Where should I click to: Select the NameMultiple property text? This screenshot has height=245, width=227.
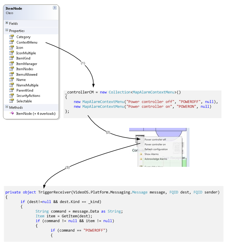coord(27,85)
